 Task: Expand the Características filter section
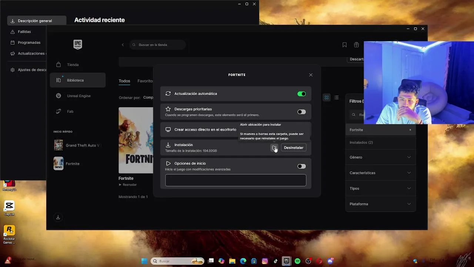[x=380, y=173]
